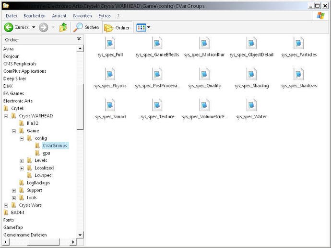Open the Suchen search tool

tap(86, 27)
